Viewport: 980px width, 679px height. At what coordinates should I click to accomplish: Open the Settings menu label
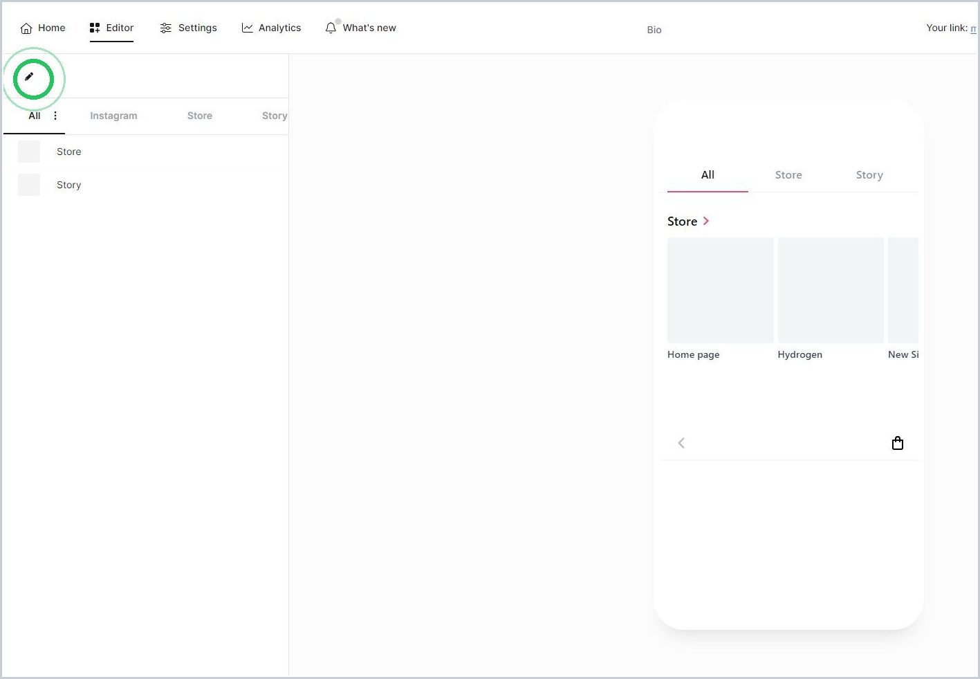198,28
